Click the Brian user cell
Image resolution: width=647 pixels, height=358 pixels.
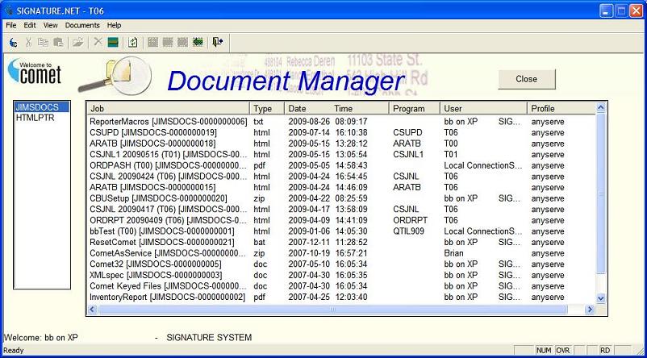coord(454,253)
